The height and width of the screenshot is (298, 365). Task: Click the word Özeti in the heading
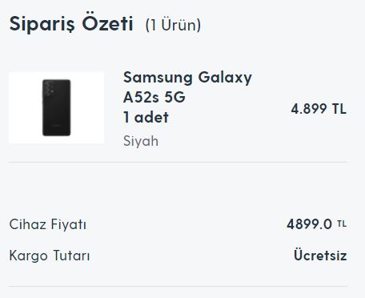[x=107, y=23]
